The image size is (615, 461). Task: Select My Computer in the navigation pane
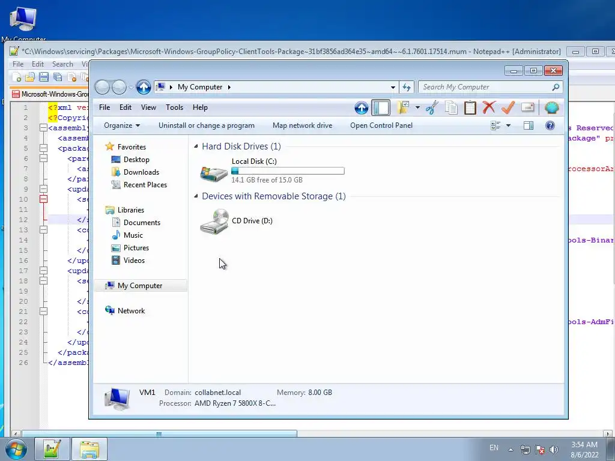139,286
